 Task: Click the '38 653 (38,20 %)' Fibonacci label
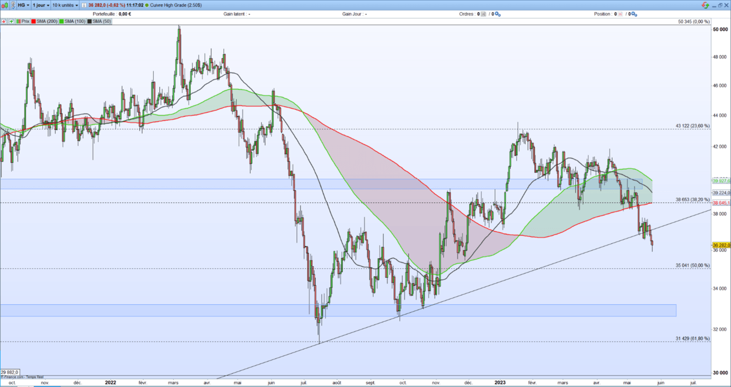click(x=692, y=200)
